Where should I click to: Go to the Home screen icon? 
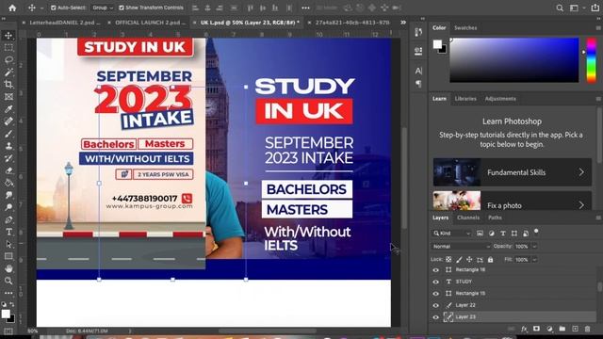click(12, 8)
